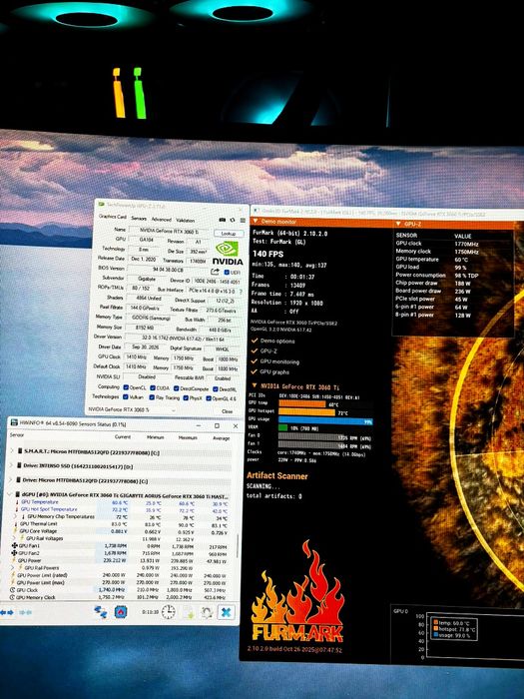
Task: Expand the Drive INTENSO SSD sensor group
Action: pos(11,465)
